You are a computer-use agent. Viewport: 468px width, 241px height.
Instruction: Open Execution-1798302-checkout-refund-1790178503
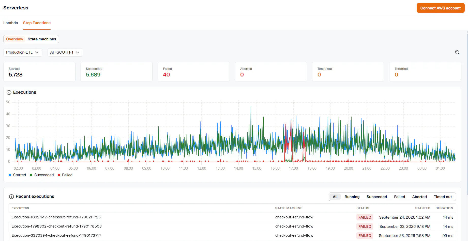coord(57,226)
